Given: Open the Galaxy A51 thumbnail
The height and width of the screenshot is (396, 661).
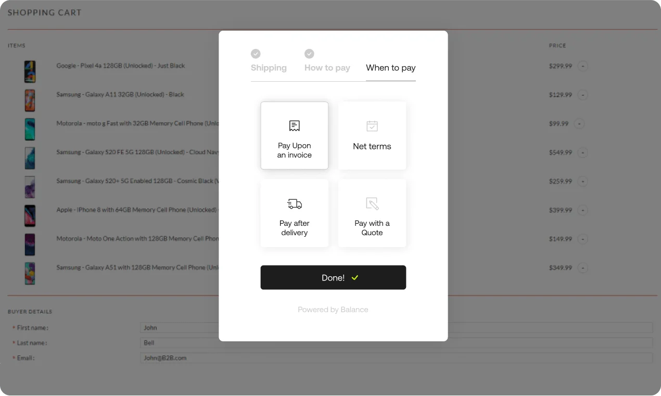Looking at the screenshot, I should (x=30, y=273).
